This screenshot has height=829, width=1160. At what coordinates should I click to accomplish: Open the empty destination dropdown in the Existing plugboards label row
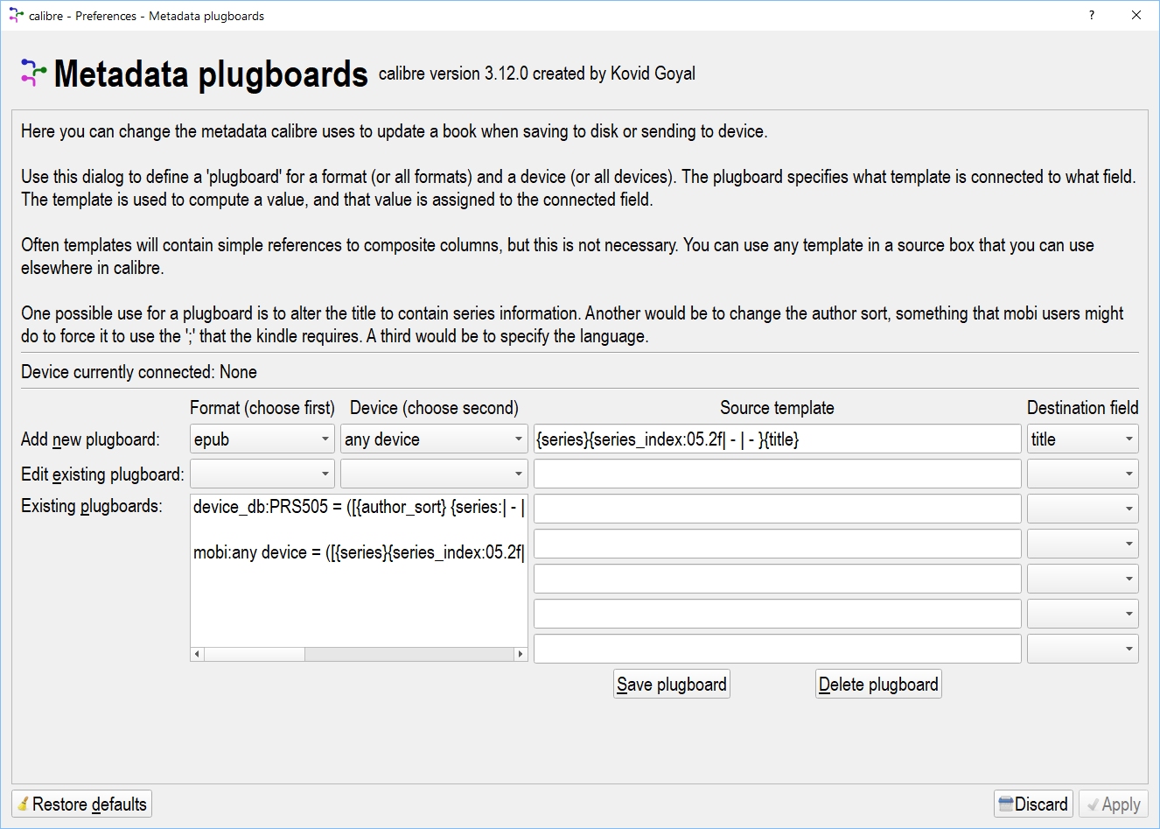coord(1082,509)
